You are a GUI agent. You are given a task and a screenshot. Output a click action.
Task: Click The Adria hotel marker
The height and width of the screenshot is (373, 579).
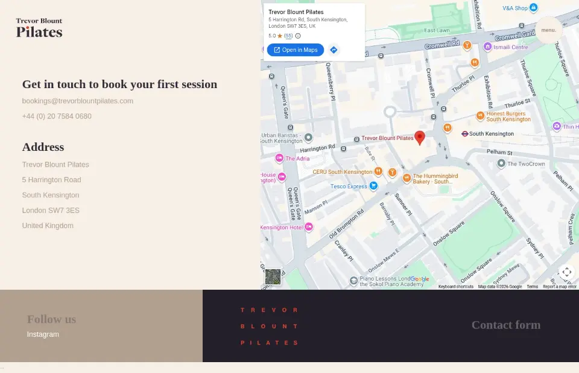279,158
